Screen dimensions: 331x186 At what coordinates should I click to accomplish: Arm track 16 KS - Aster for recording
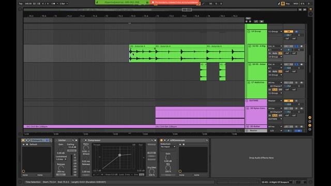point(302,64)
